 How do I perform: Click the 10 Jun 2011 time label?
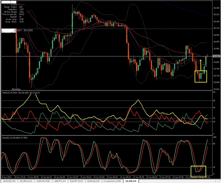(x=6, y=177)
